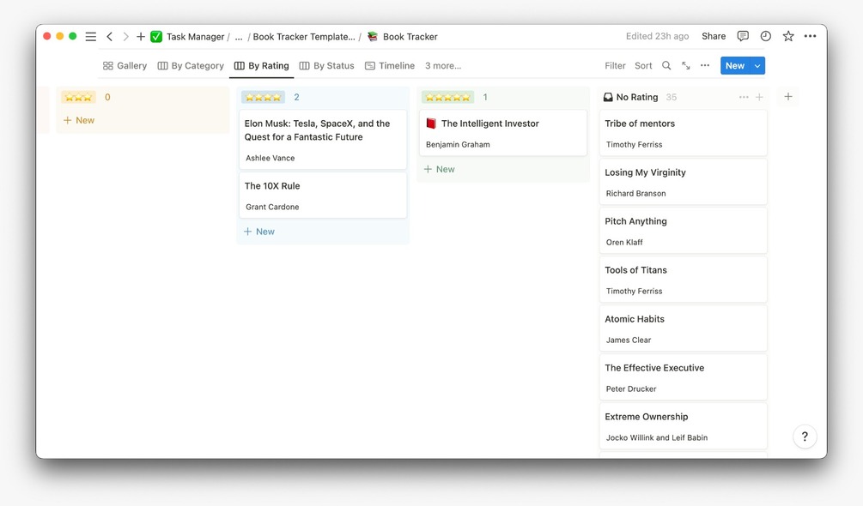Click the Filter button
The height and width of the screenshot is (506, 863).
pos(616,66)
